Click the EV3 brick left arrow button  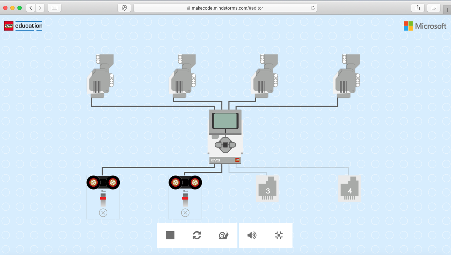coord(218,145)
